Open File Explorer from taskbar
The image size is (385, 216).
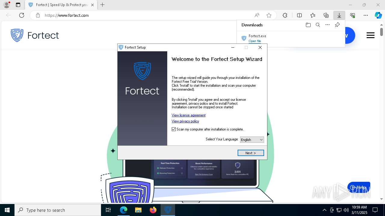click(x=138, y=210)
